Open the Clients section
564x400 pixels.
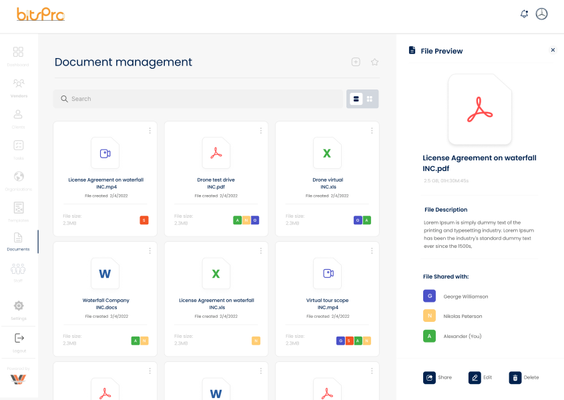click(x=18, y=119)
